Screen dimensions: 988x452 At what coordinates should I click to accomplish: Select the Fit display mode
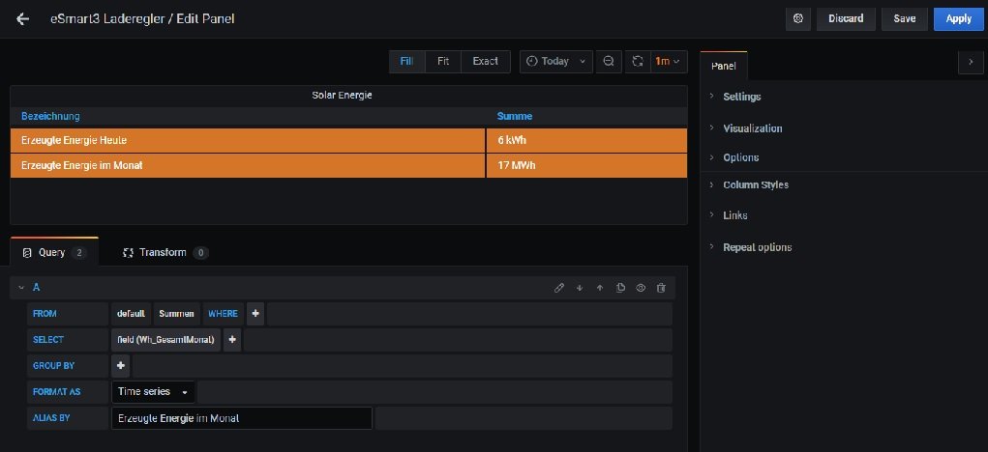tap(442, 61)
